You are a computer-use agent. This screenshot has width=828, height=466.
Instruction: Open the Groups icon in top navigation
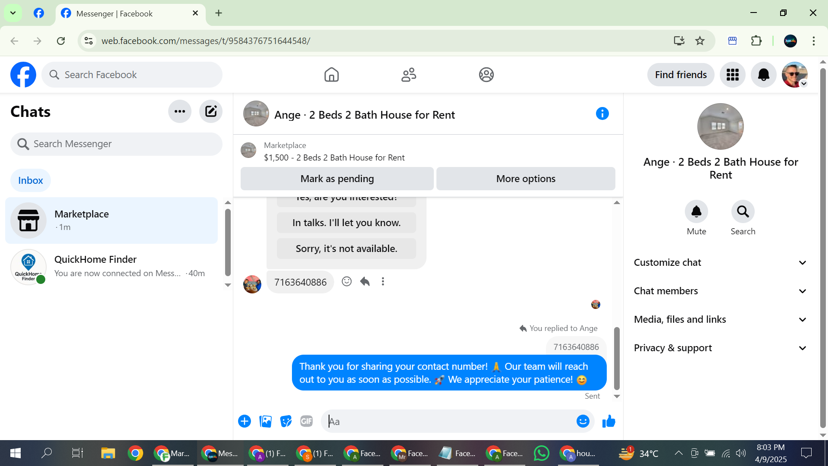[x=486, y=75]
